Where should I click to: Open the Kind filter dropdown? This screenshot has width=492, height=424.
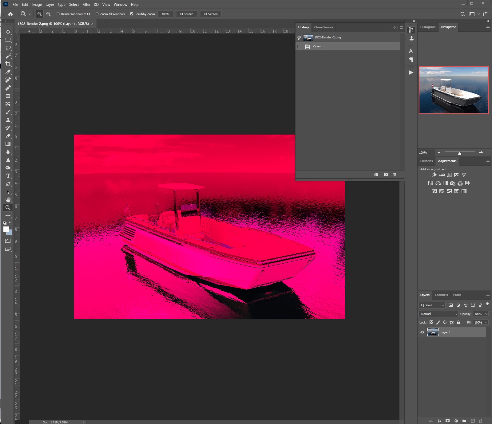432,305
